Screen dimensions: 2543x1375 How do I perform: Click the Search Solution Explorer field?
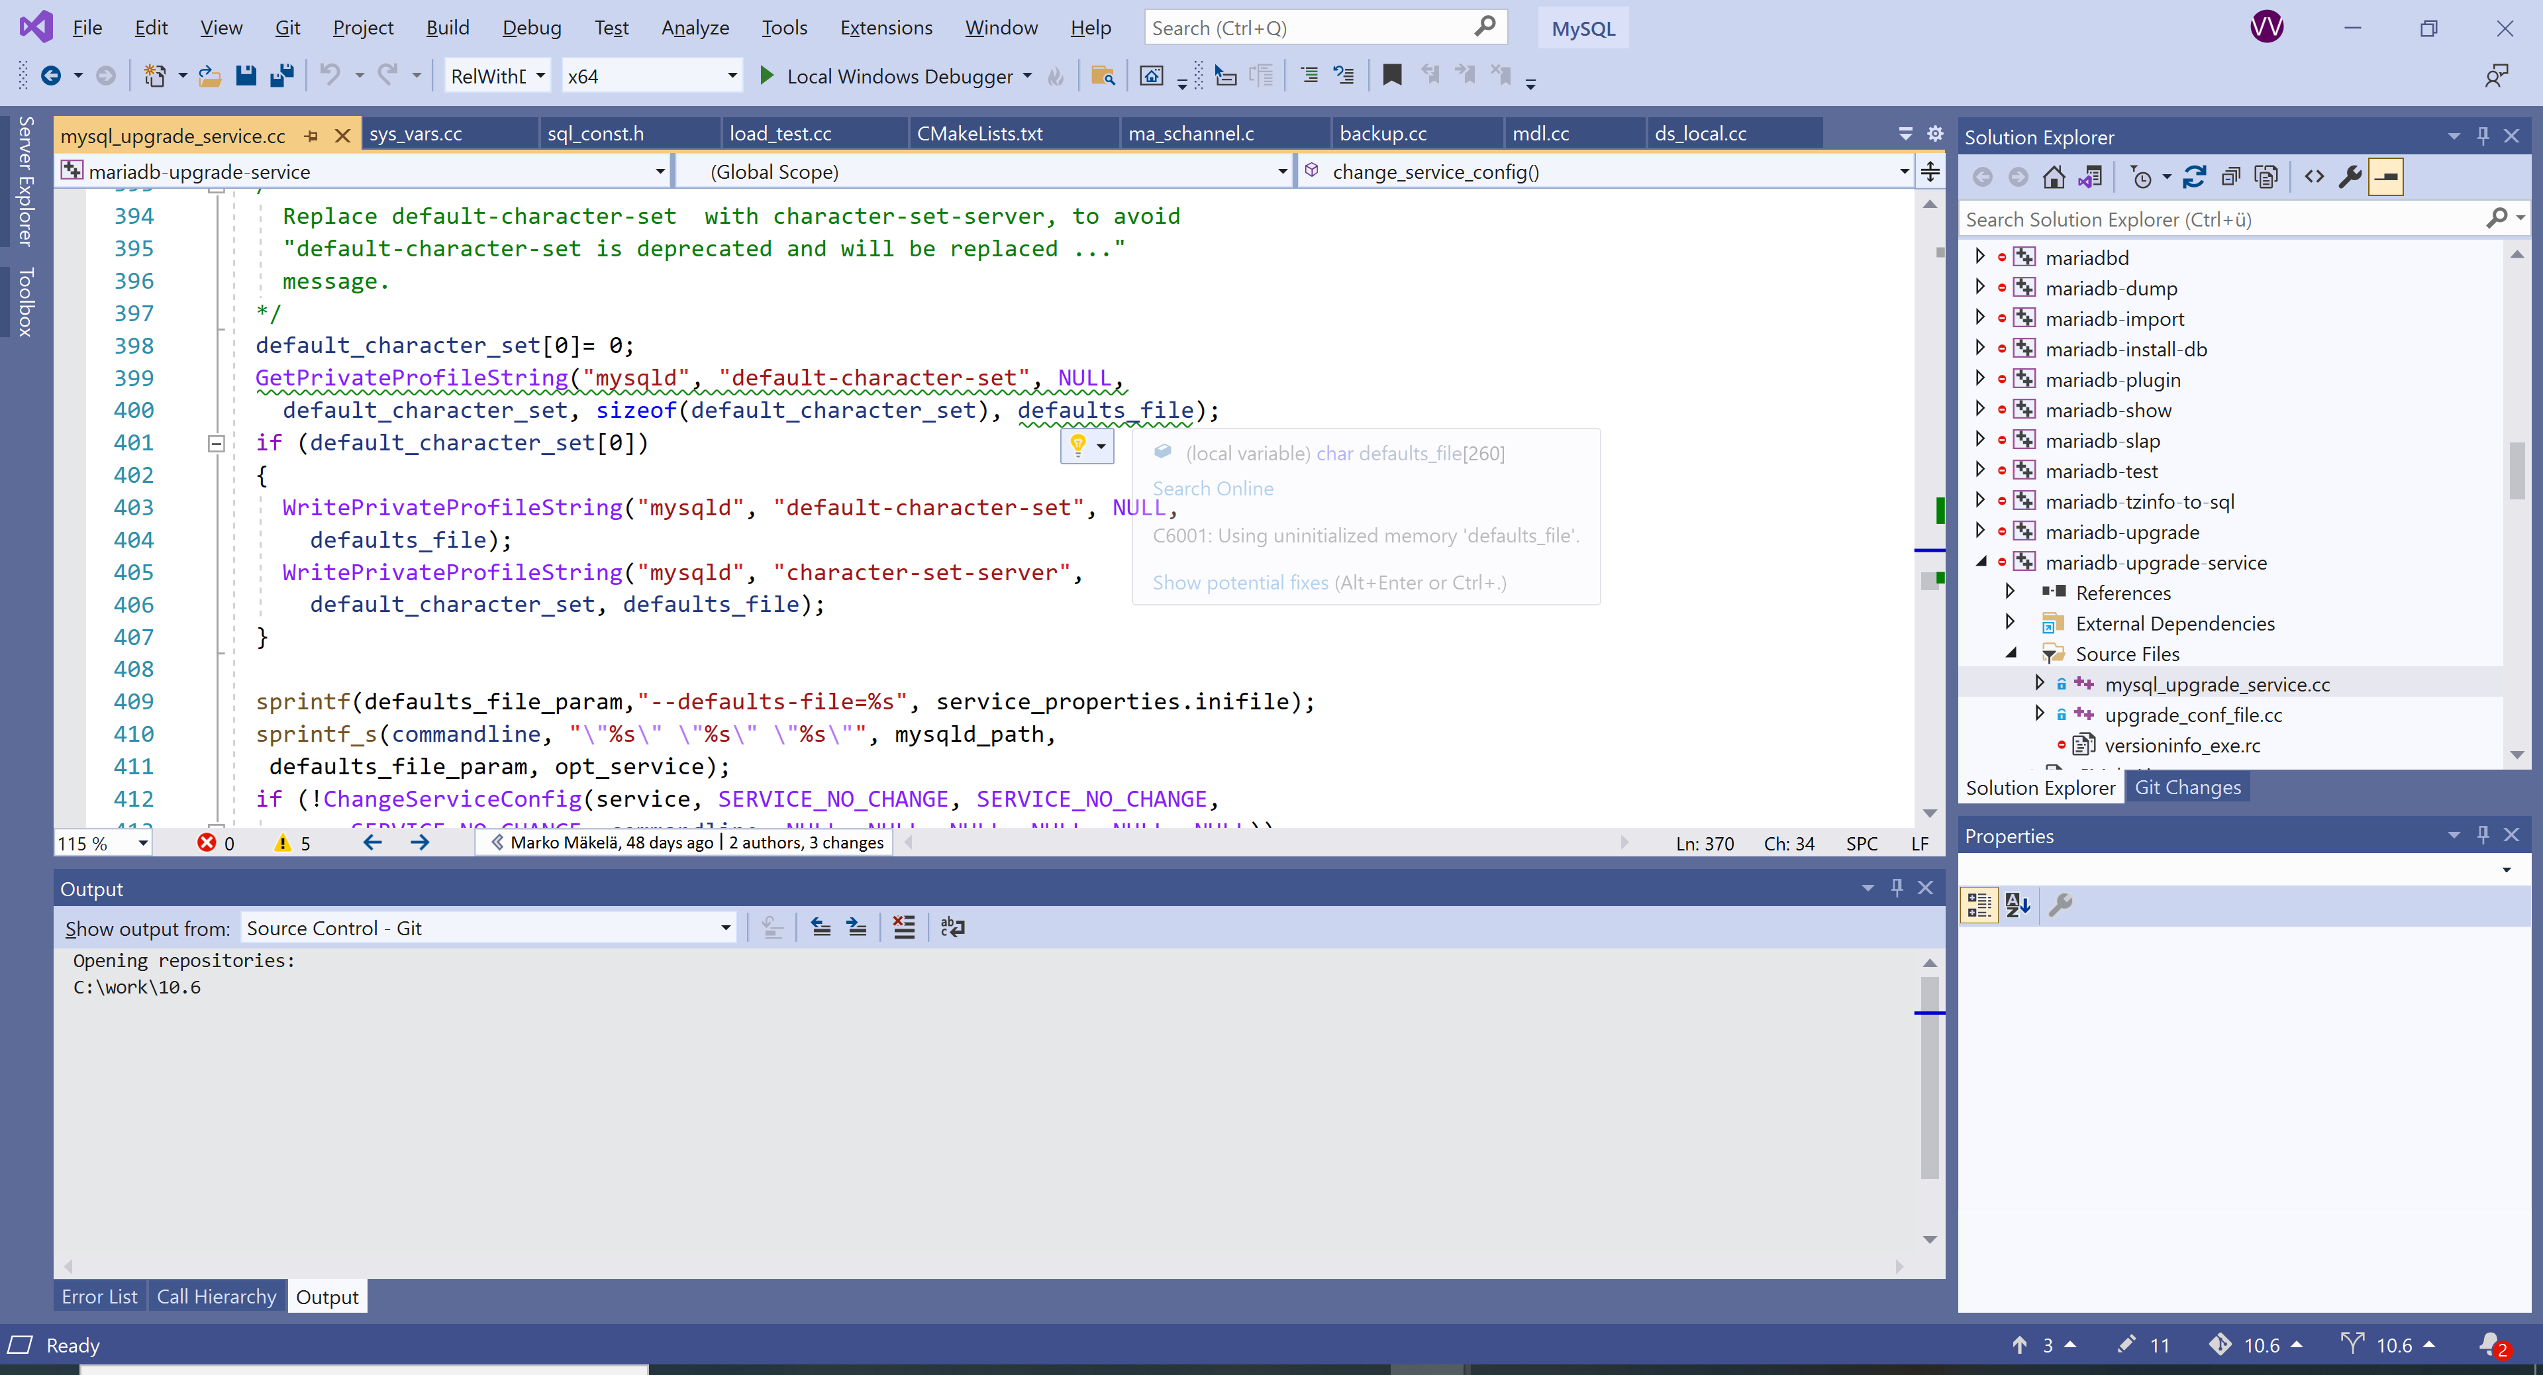tap(2221, 219)
